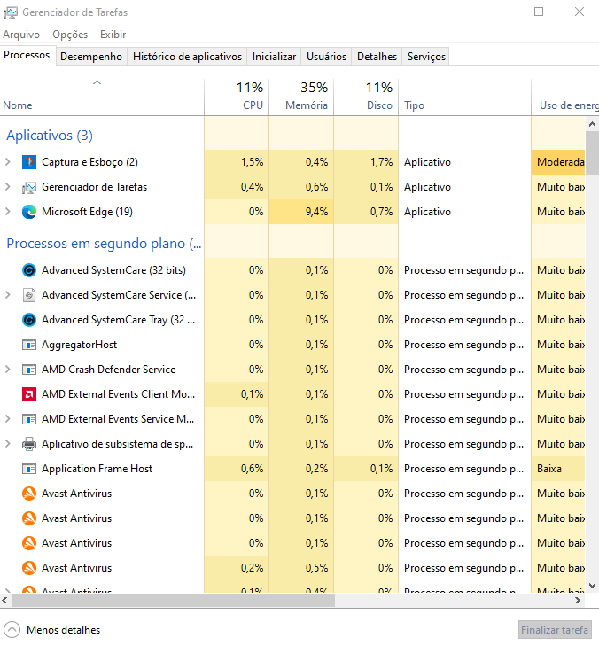The width and height of the screenshot is (599, 646).
Task: Click the Advanced SystemCare (32 bits) icon
Action: click(29, 270)
